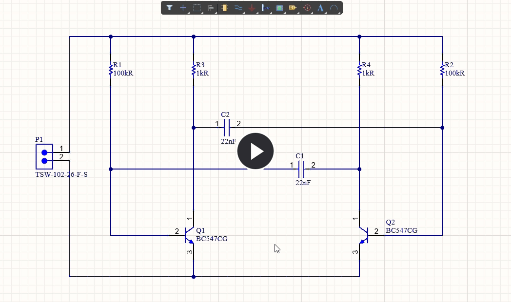The height and width of the screenshot is (302, 511).
Task: Select the Filter tool in the toolbar
Action: (x=169, y=8)
